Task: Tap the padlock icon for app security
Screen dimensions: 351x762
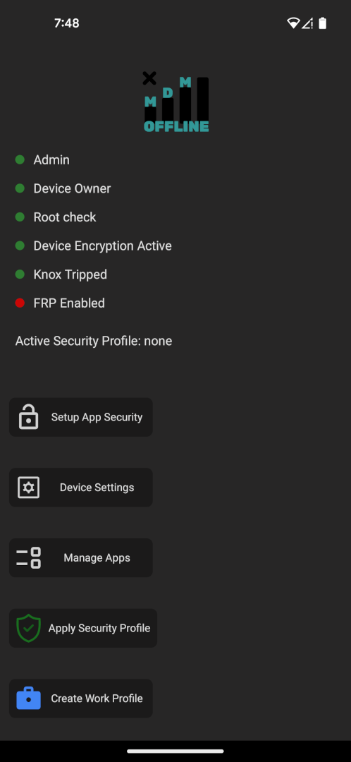Action: click(29, 417)
